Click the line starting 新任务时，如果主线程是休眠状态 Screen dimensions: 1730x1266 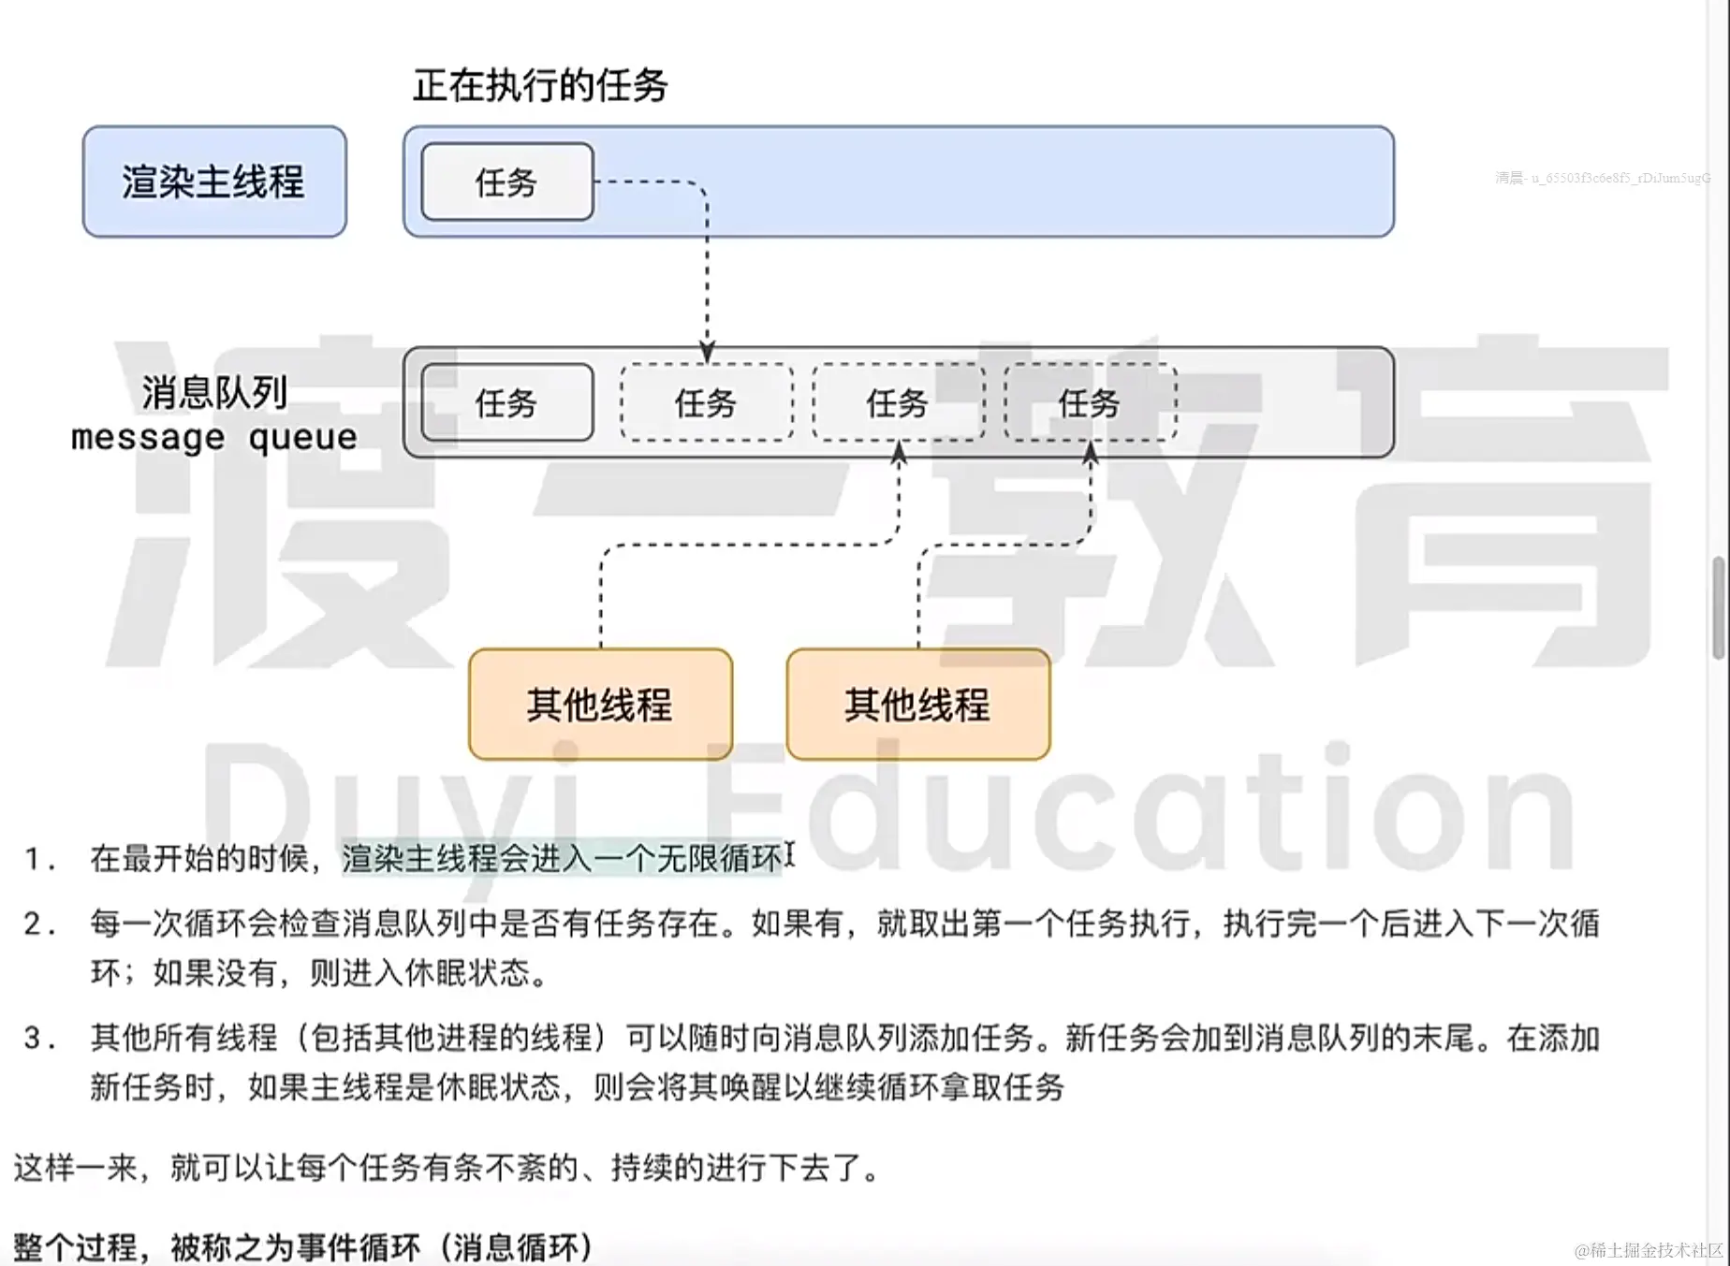[x=577, y=1087]
